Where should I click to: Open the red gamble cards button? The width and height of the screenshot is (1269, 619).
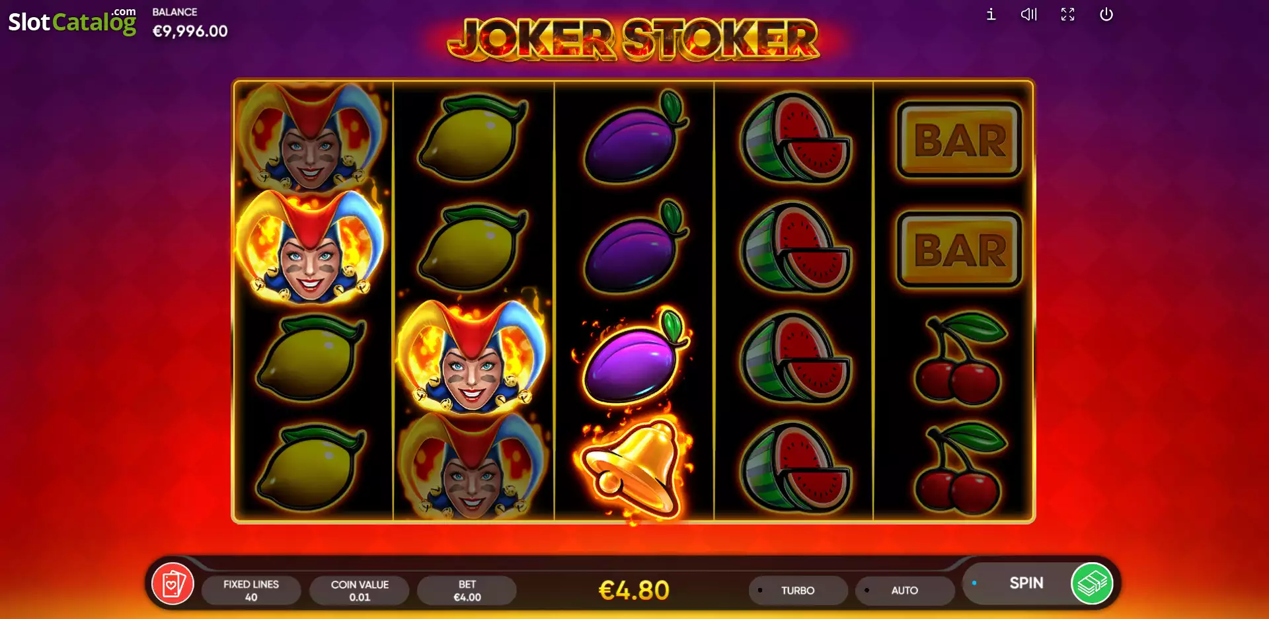click(x=173, y=584)
